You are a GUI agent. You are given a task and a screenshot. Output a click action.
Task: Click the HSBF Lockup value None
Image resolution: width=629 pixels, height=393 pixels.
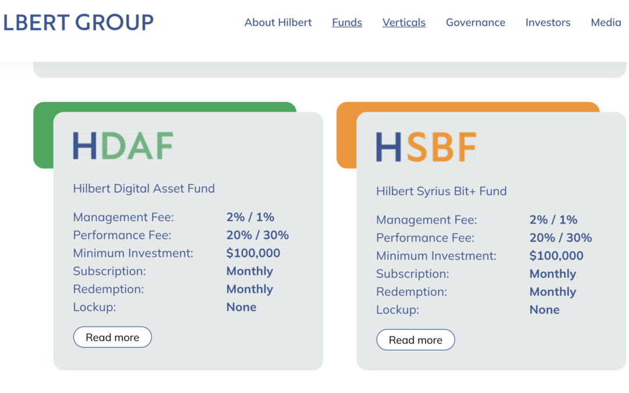coord(545,310)
